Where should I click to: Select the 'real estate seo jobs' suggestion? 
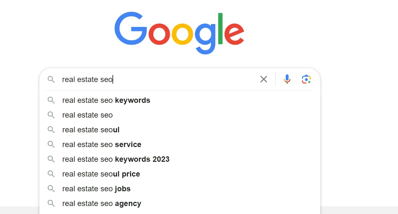[96, 189]
